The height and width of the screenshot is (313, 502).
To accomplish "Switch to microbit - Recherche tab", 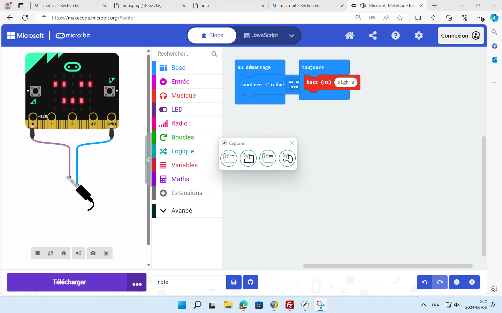I will [307, 6].
